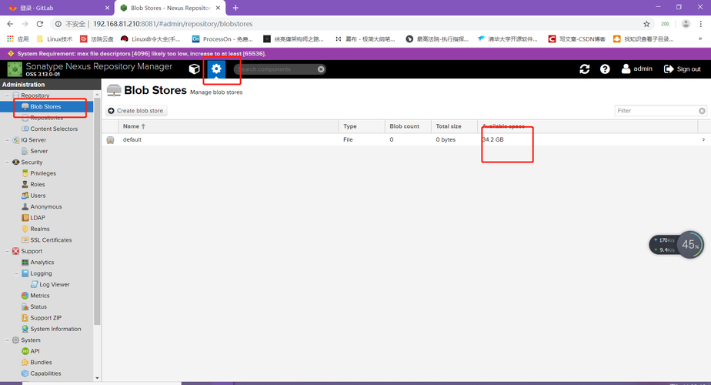Collapse the System tree node
The height and width of the screenshot is (385, 711).
[x=7, y=340]
